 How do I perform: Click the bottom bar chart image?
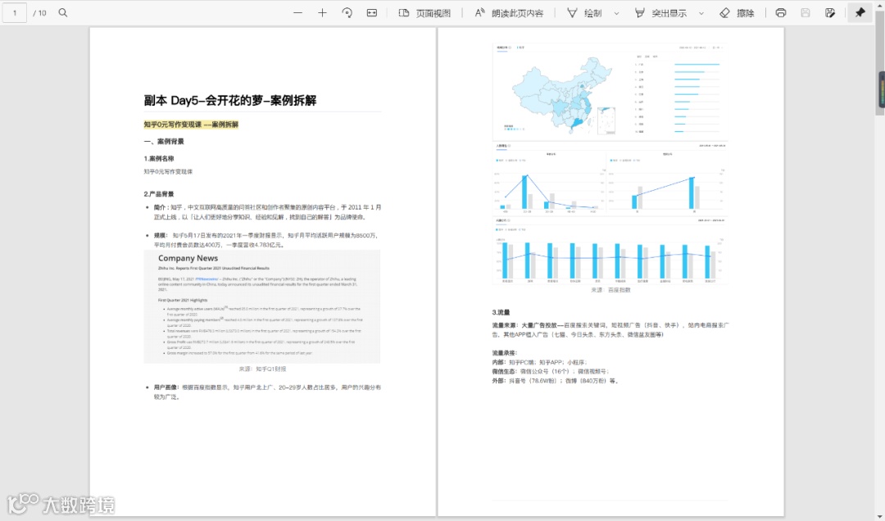(610, 251)
